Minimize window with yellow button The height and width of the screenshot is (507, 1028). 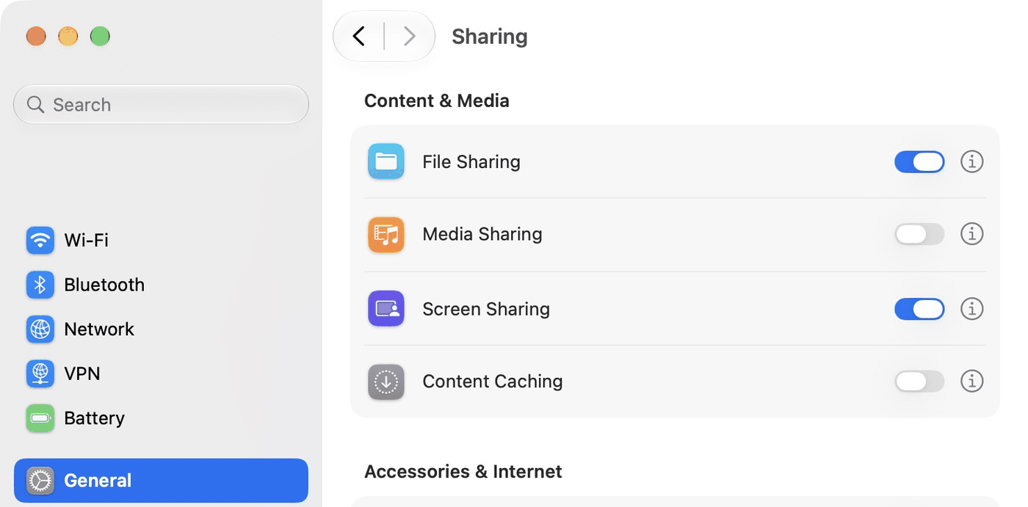pos(68,36)
